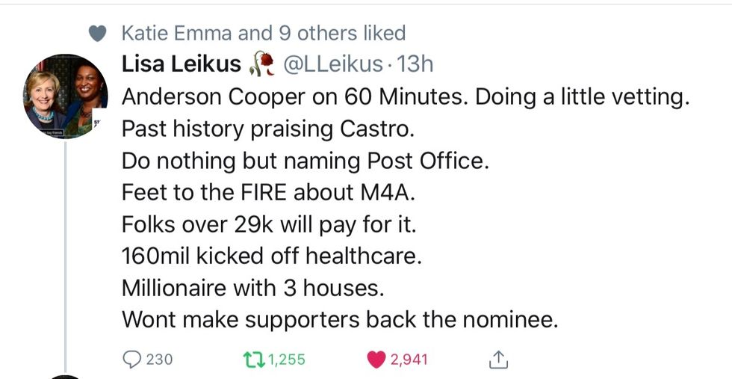Click the "Feet to the FIRE about M4A" line
Image resolution: width=732 pixels, height=379 pixels.
click(269, 192)
